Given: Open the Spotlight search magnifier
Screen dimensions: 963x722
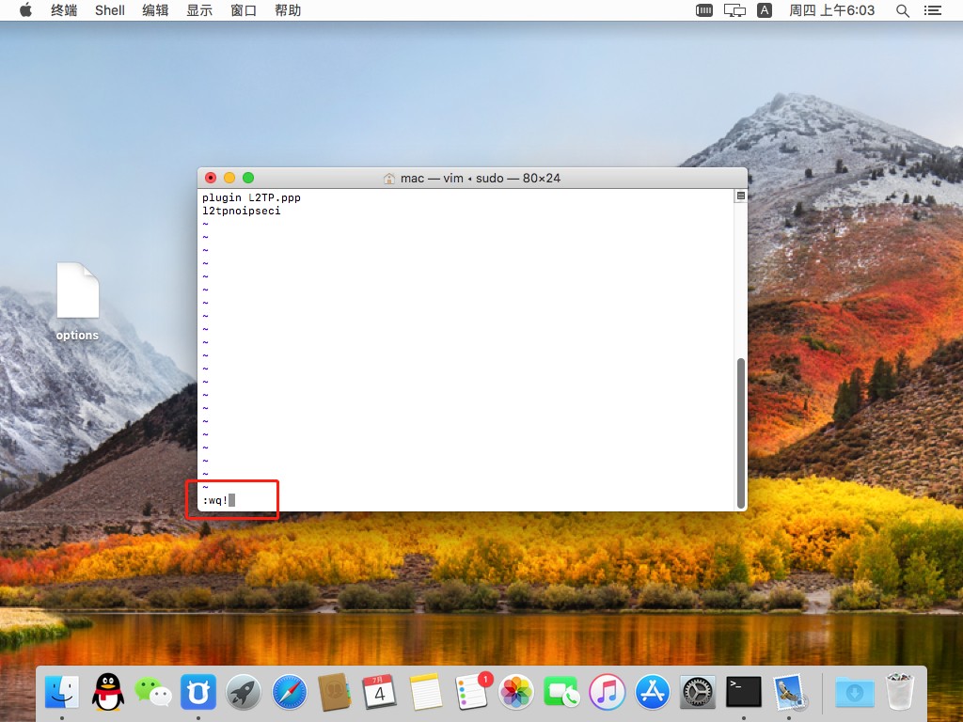Looking at the screenshot, I should pyautogui.click(x=903, y=10).
